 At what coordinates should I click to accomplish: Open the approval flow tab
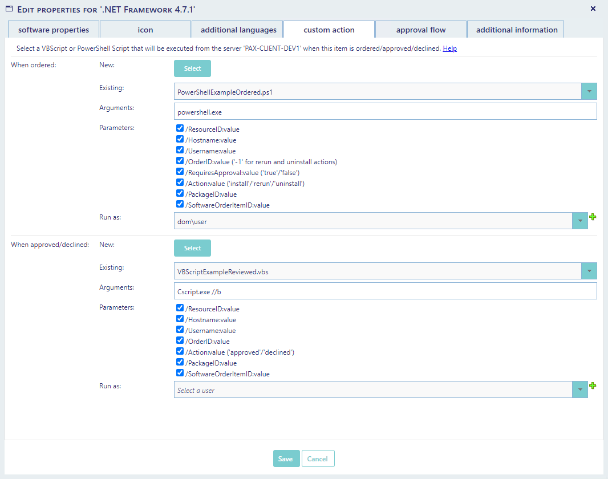pyautogui.click(x=421, y=30)
